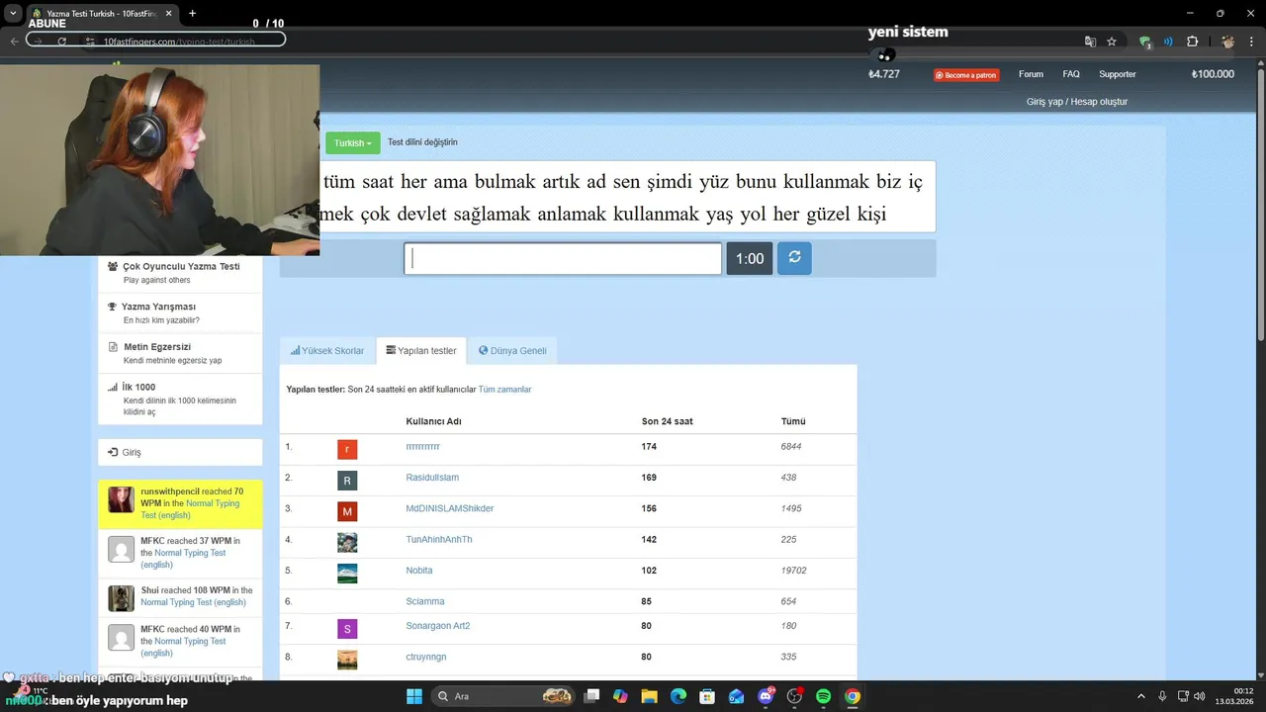Viewport: 1266px width, 712px height.
Task: Open the browser Extensions puzzle icon
Action: click(x=1192, y=42)
